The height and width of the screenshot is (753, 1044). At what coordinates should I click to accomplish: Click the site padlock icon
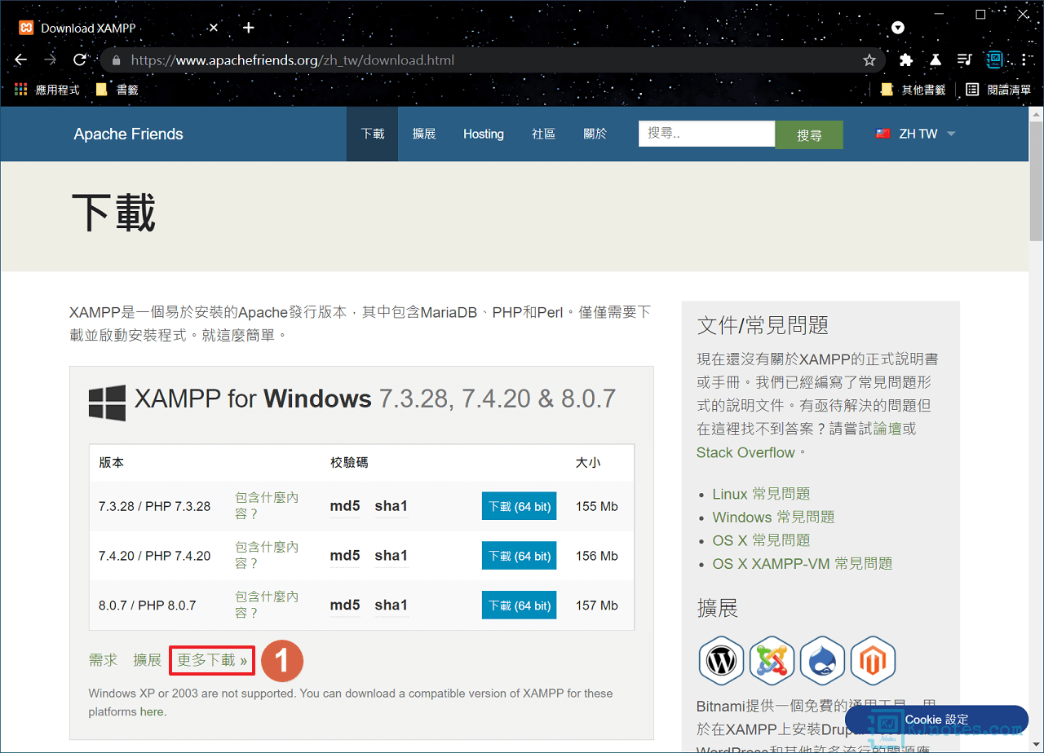coord(116,60)
